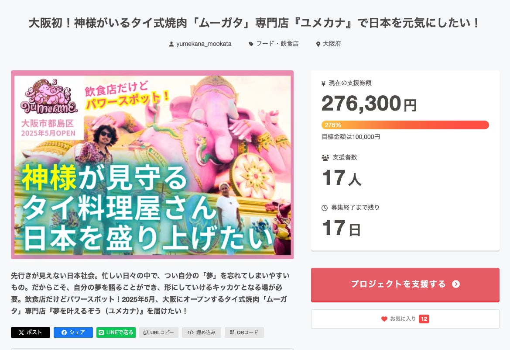Share on Facebook with シェア button
Image resolution: width=510 pixels, height=350 pixels.
click(73, 333)
